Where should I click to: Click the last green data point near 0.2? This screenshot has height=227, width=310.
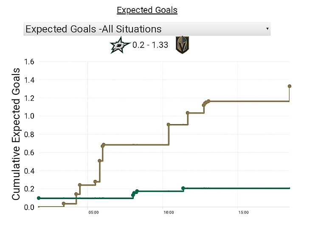coord(183,188)
